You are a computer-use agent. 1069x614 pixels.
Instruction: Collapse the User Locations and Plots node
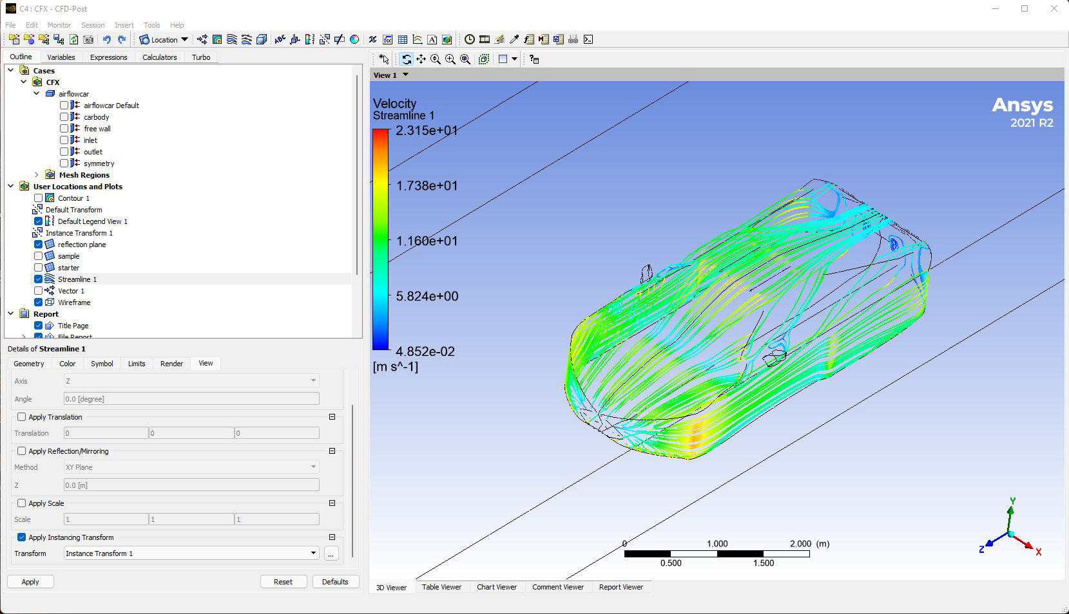pos(11,187)
